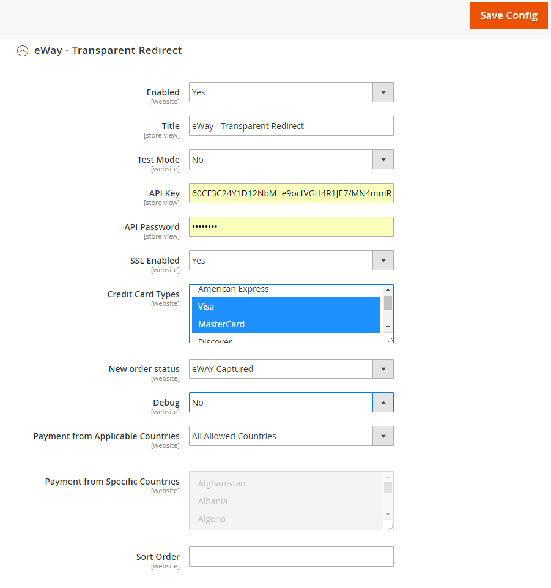Open the SSL Enabled dropdown
The image size is (551, 588).
pyautogui.click(x=383, y=260)
